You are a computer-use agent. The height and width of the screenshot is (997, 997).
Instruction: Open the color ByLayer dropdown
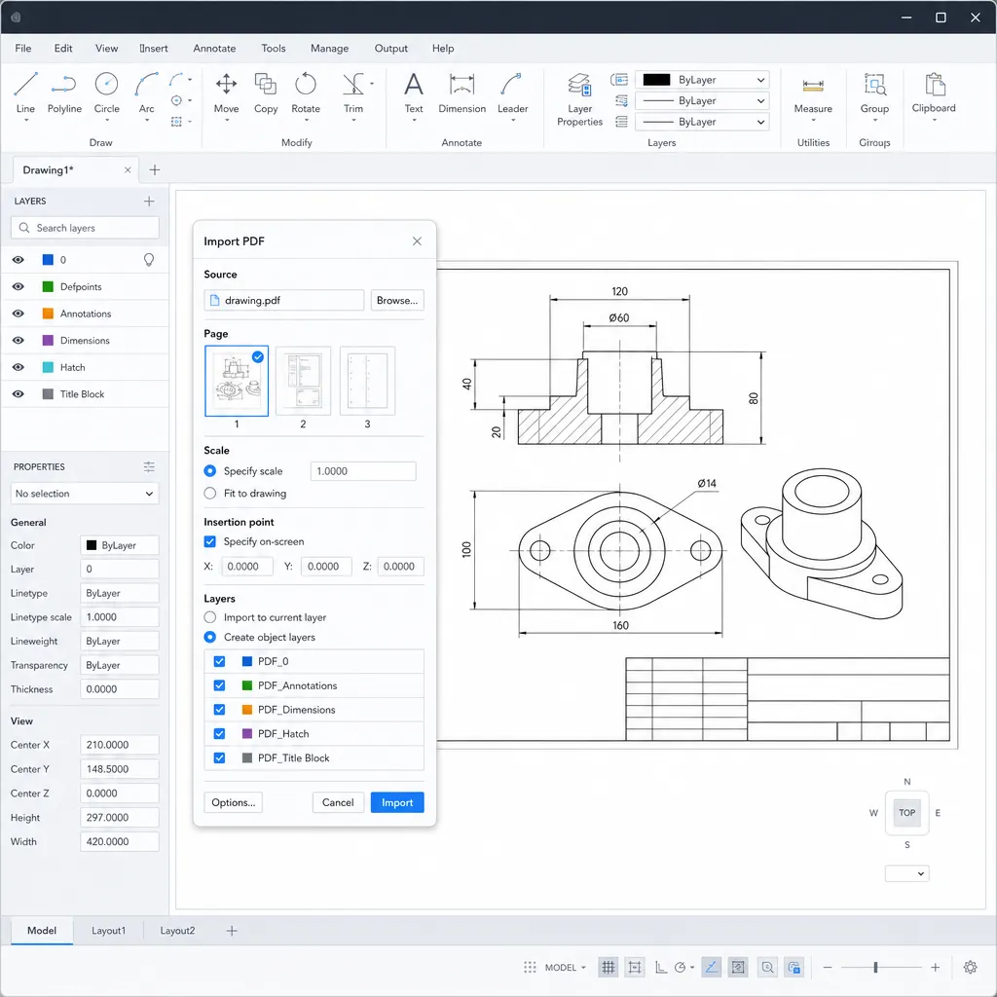coord(702,80)
